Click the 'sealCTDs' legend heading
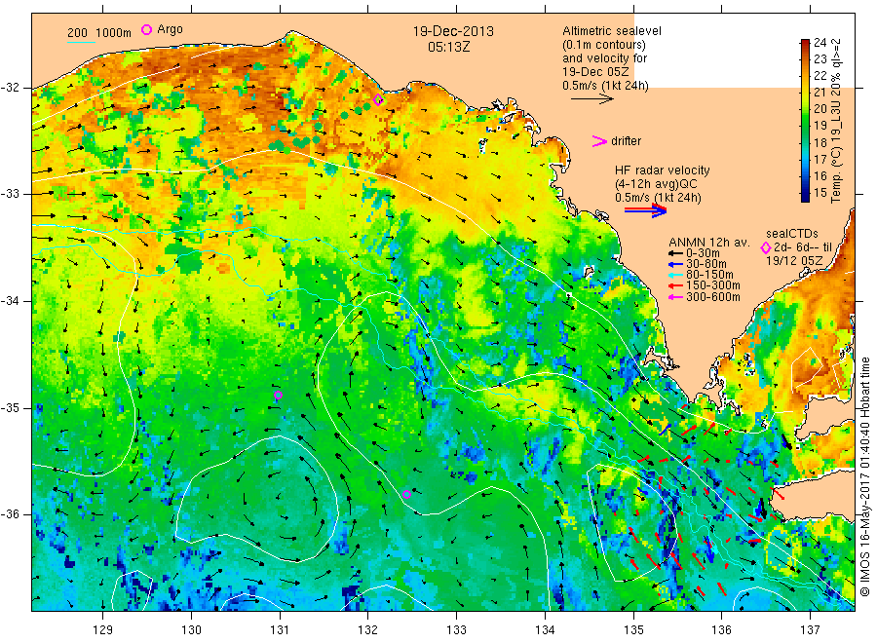877x643 pixels. pyautogui.click(x=792, y=234)
